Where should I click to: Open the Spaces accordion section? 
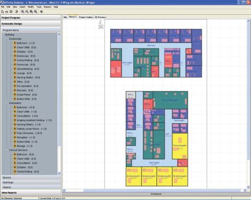31,178
